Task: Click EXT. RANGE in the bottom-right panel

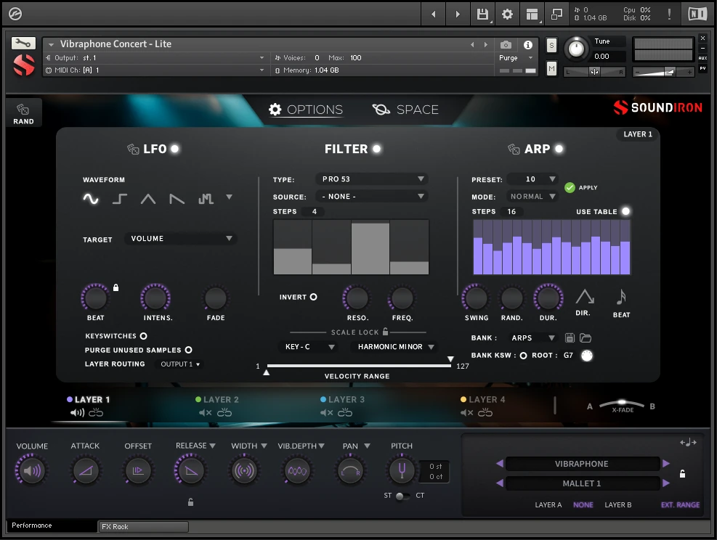Action: pos(679,504)
